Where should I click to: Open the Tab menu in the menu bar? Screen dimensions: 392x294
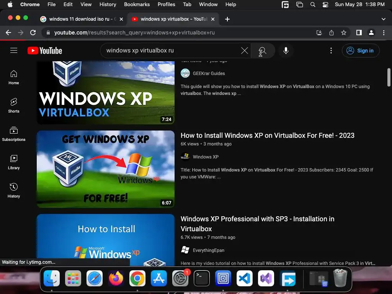coord(187,4)
